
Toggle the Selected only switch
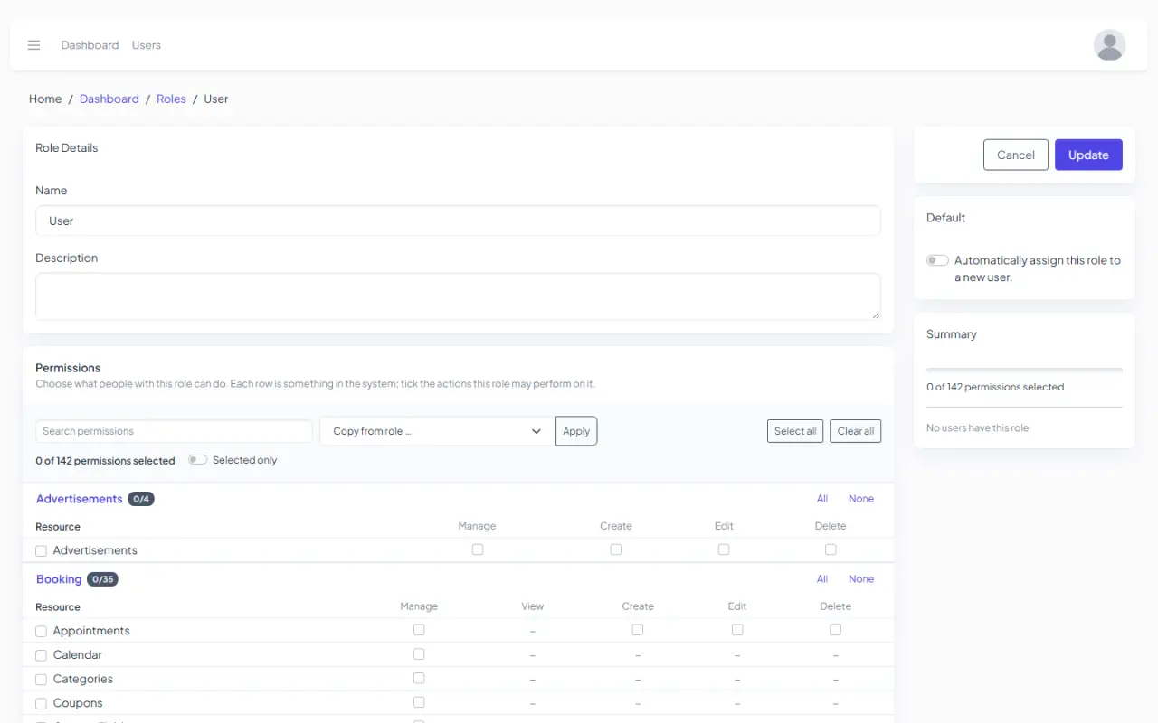(x=197, y=460)
